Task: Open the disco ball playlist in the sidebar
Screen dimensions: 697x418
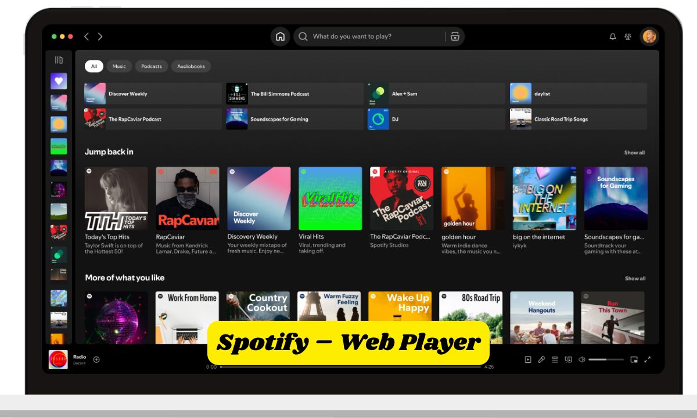Action: pos(59,190)
